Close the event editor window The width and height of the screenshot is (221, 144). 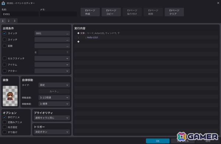coord(218,3)
